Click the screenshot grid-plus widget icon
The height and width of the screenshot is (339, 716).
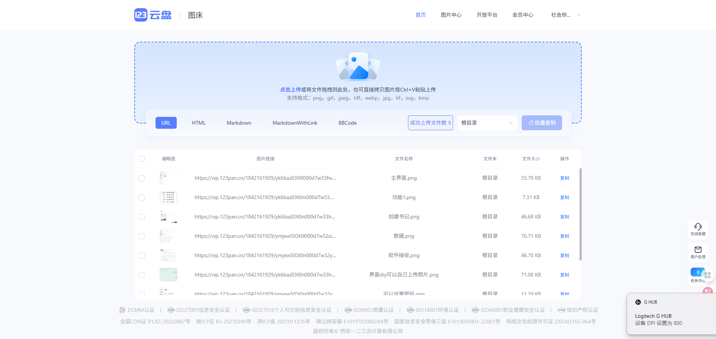[x=708, y=275]
